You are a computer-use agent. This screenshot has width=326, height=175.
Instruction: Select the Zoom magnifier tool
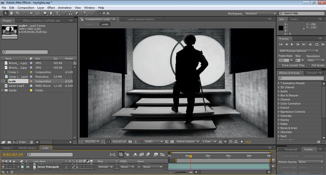tap(17, 13)
